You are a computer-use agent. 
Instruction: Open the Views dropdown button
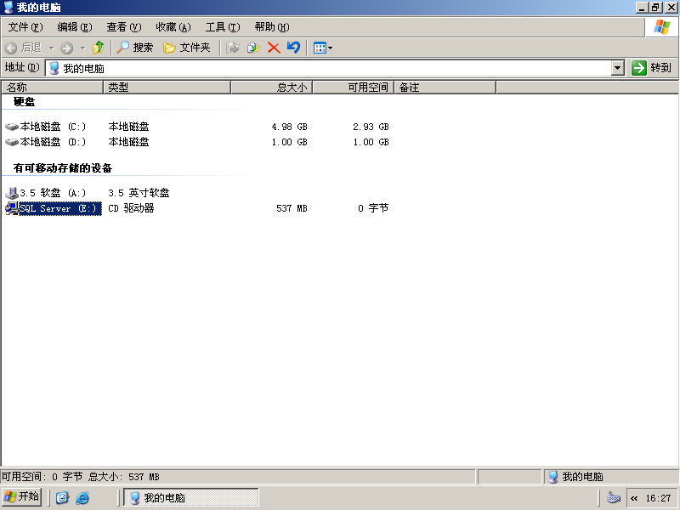(x=323, y=48)
